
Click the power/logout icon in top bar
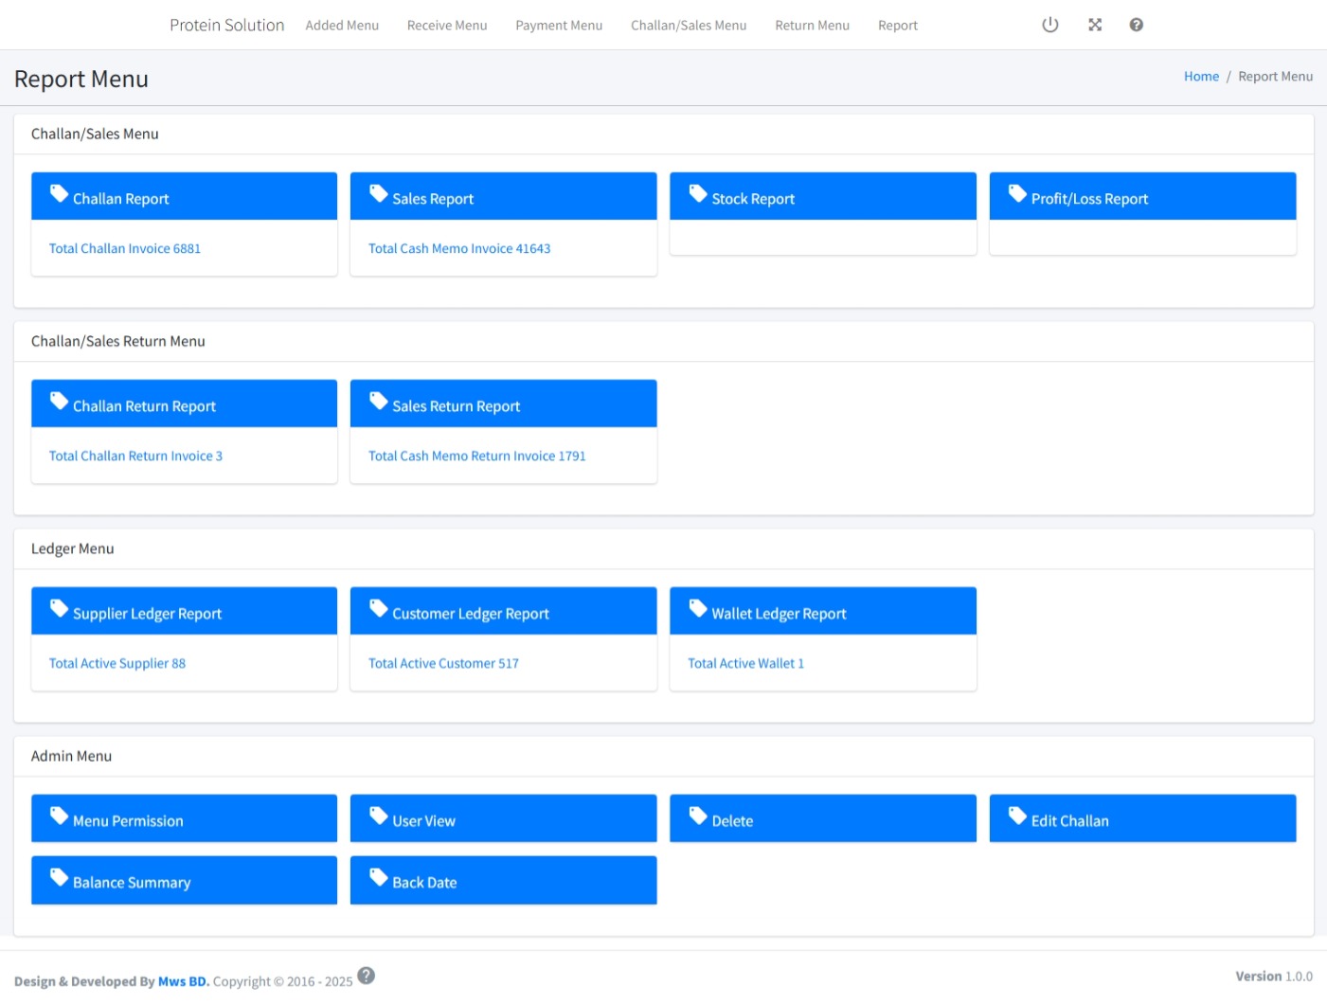point(1049,26)
